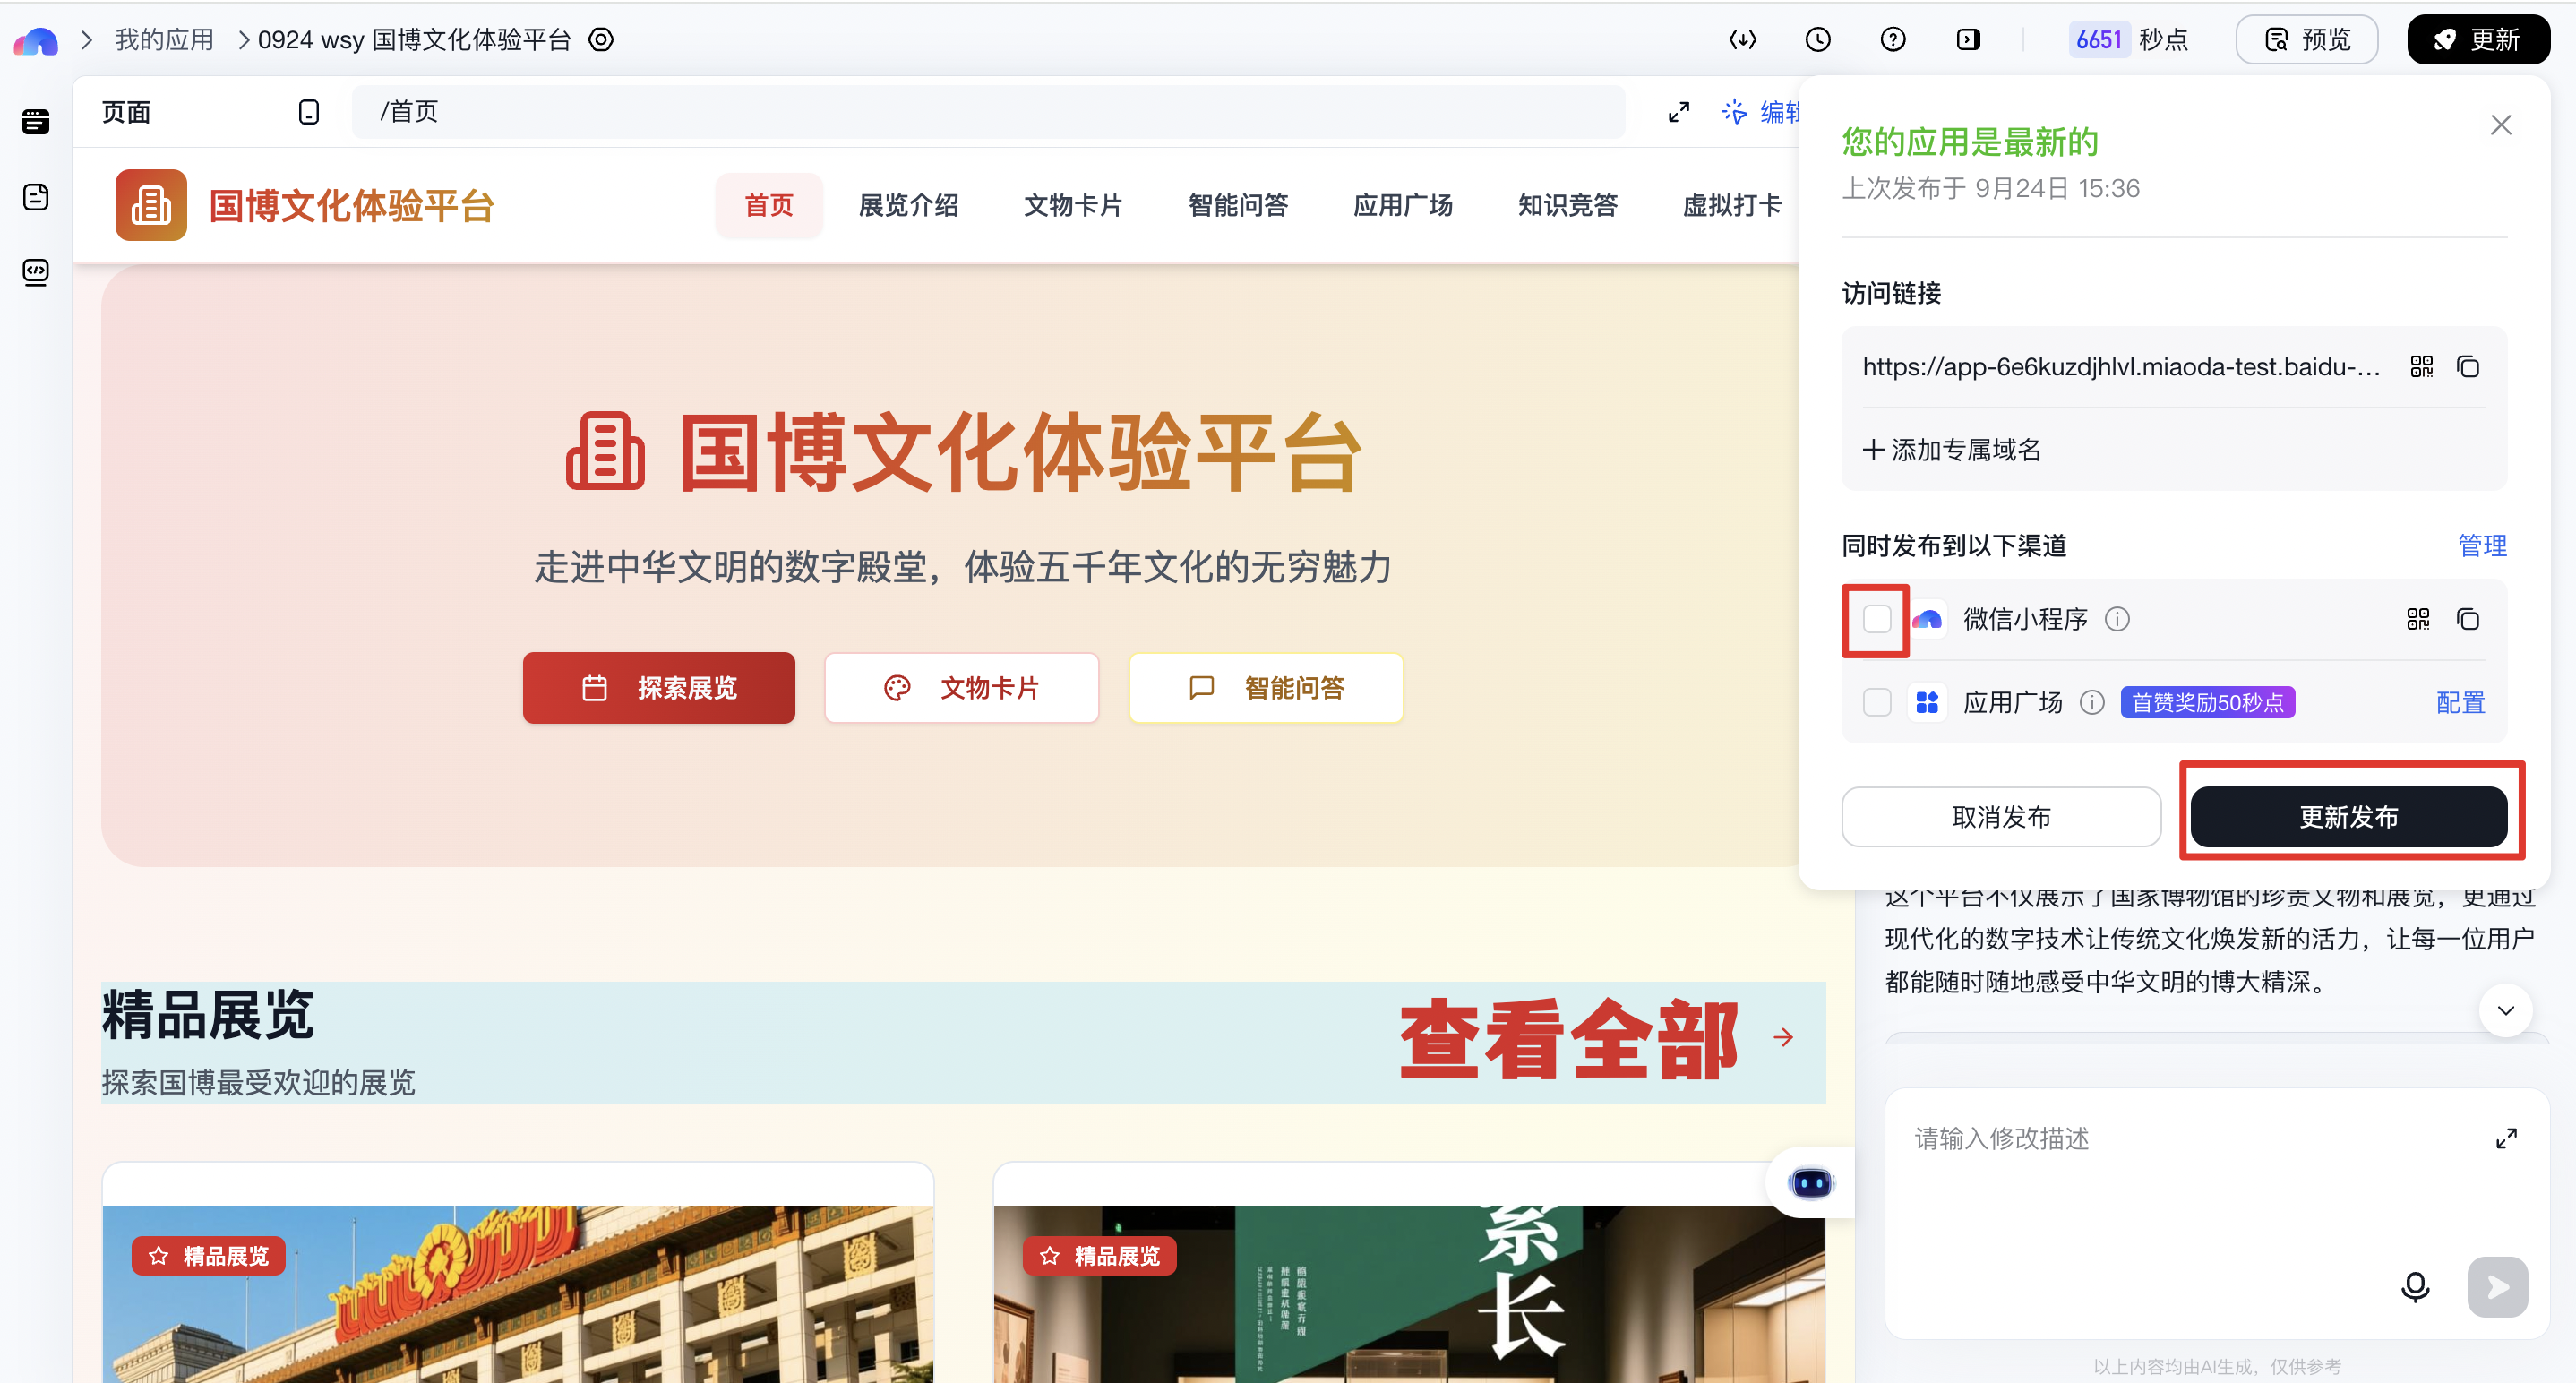
Task: Open the 知识竞答 nav tab
Action: [1567, 205]
